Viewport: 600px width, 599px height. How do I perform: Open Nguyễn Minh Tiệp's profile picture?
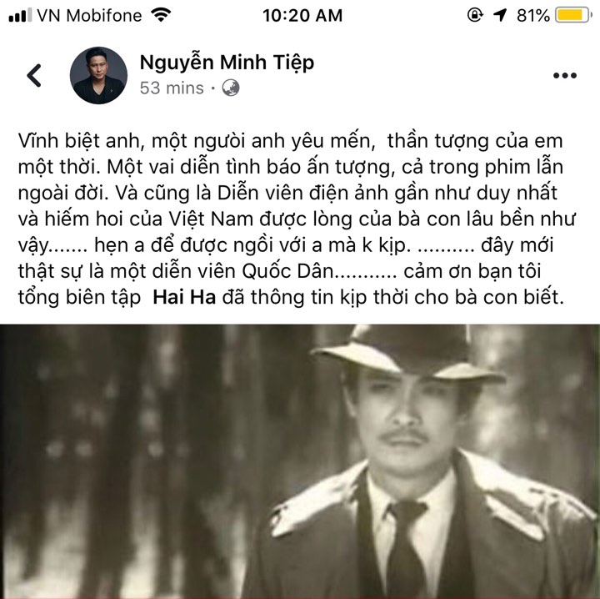tap(98, 75)
